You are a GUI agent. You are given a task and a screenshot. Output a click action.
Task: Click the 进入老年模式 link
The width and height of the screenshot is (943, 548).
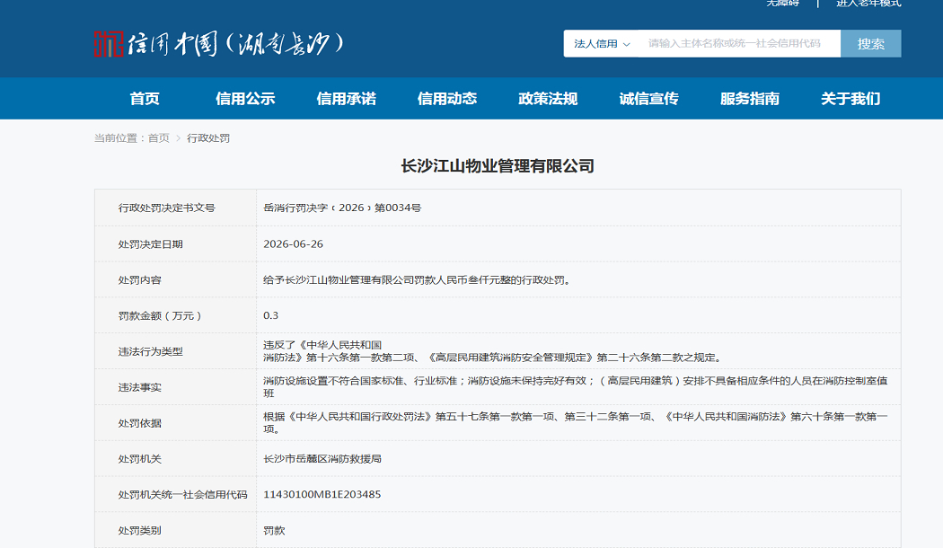[x=868, y=3]
